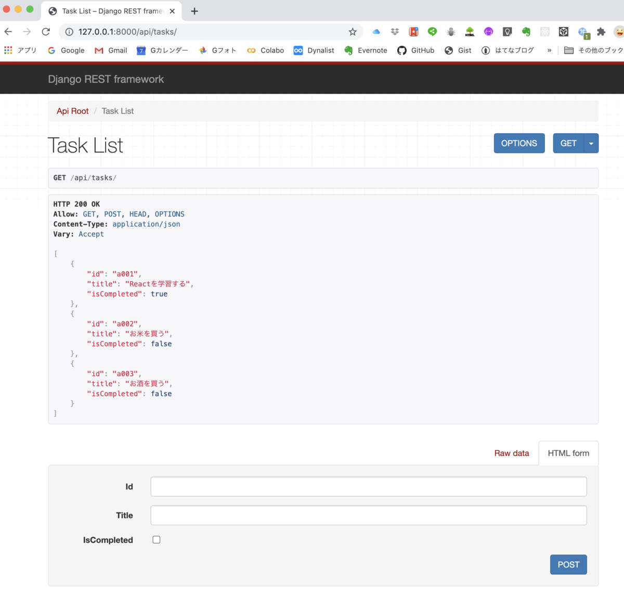Click the Id input field
The width and height of the screenshot is (624, 591).
pos(369,486)
